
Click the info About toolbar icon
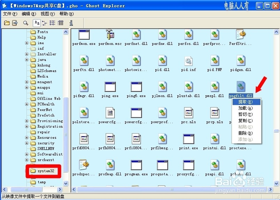pos(71,23)
